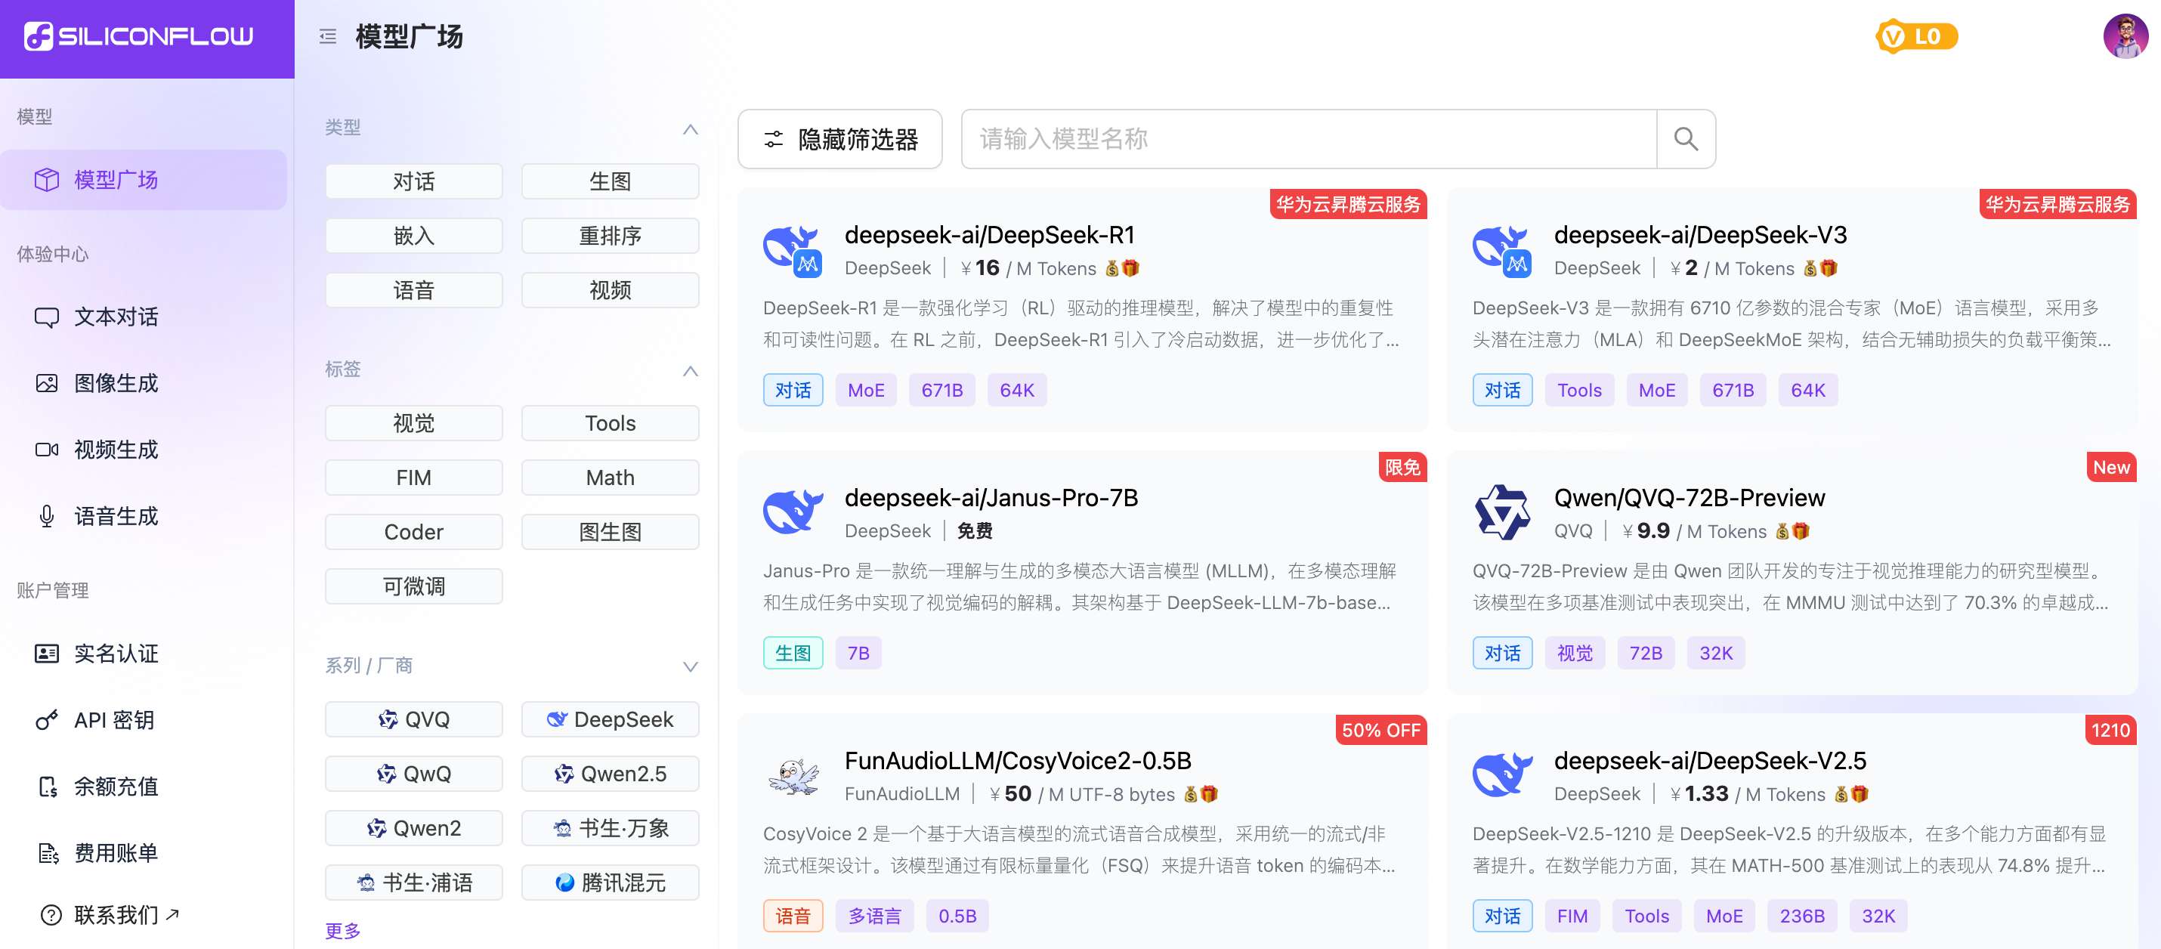Screen dimensions: 2161x949
Task: Click the 更多 link under vendors
Action: click(342, 929)
